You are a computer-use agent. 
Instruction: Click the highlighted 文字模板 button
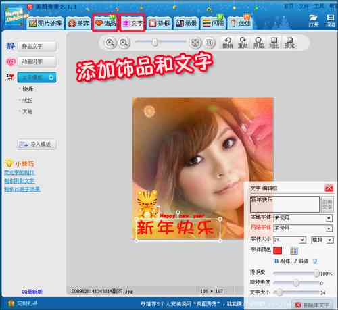(x=37, y=78)
